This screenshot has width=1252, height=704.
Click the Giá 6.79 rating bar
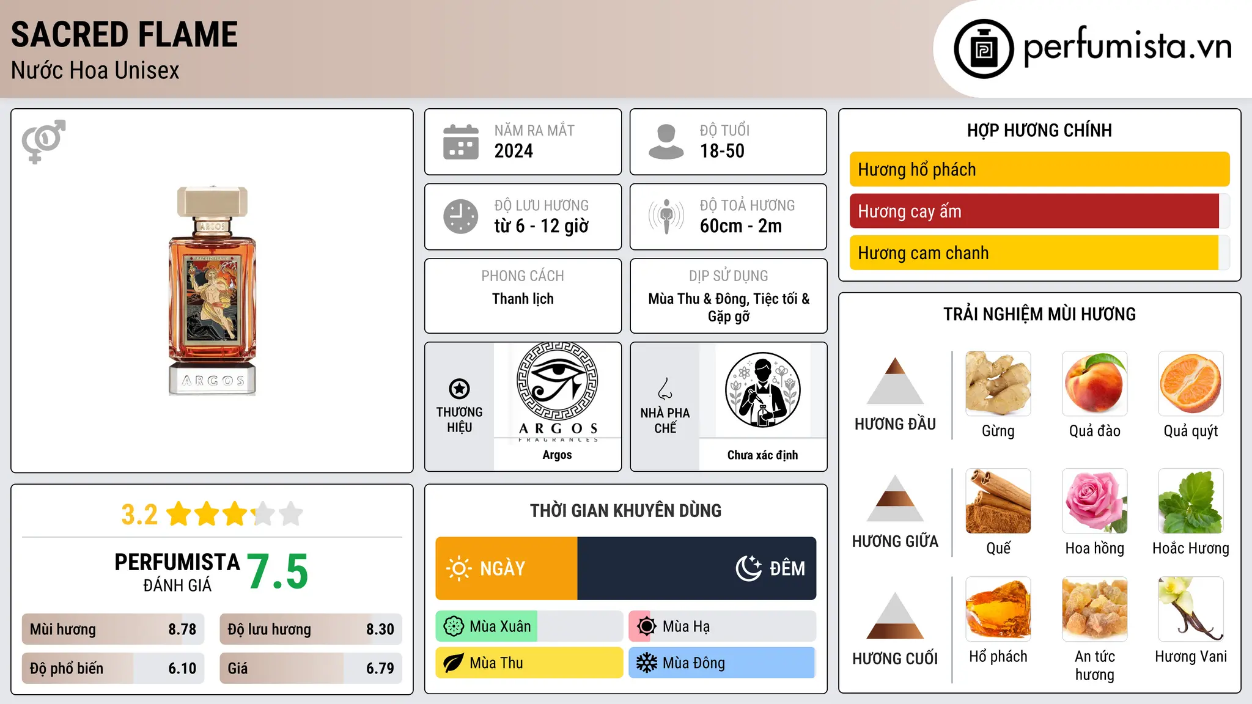point(311,668)
